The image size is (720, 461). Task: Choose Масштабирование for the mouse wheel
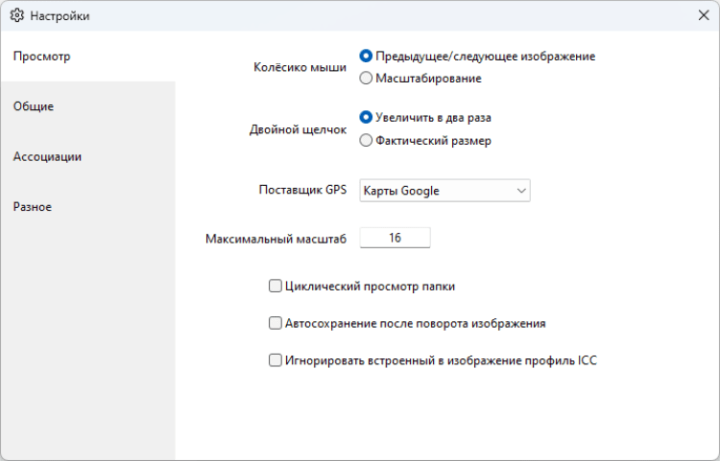366,79
